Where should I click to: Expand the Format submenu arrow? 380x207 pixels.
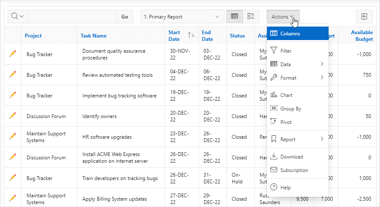point(322,78)
